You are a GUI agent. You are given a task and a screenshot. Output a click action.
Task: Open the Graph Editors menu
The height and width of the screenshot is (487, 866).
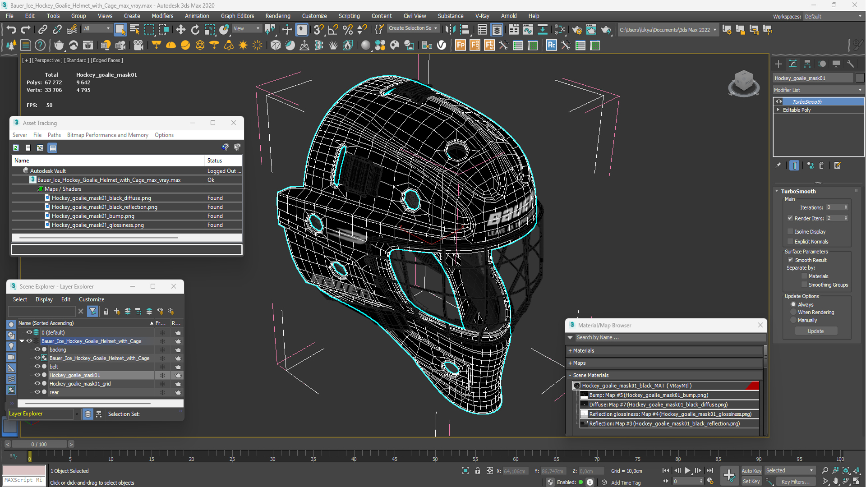237,16
